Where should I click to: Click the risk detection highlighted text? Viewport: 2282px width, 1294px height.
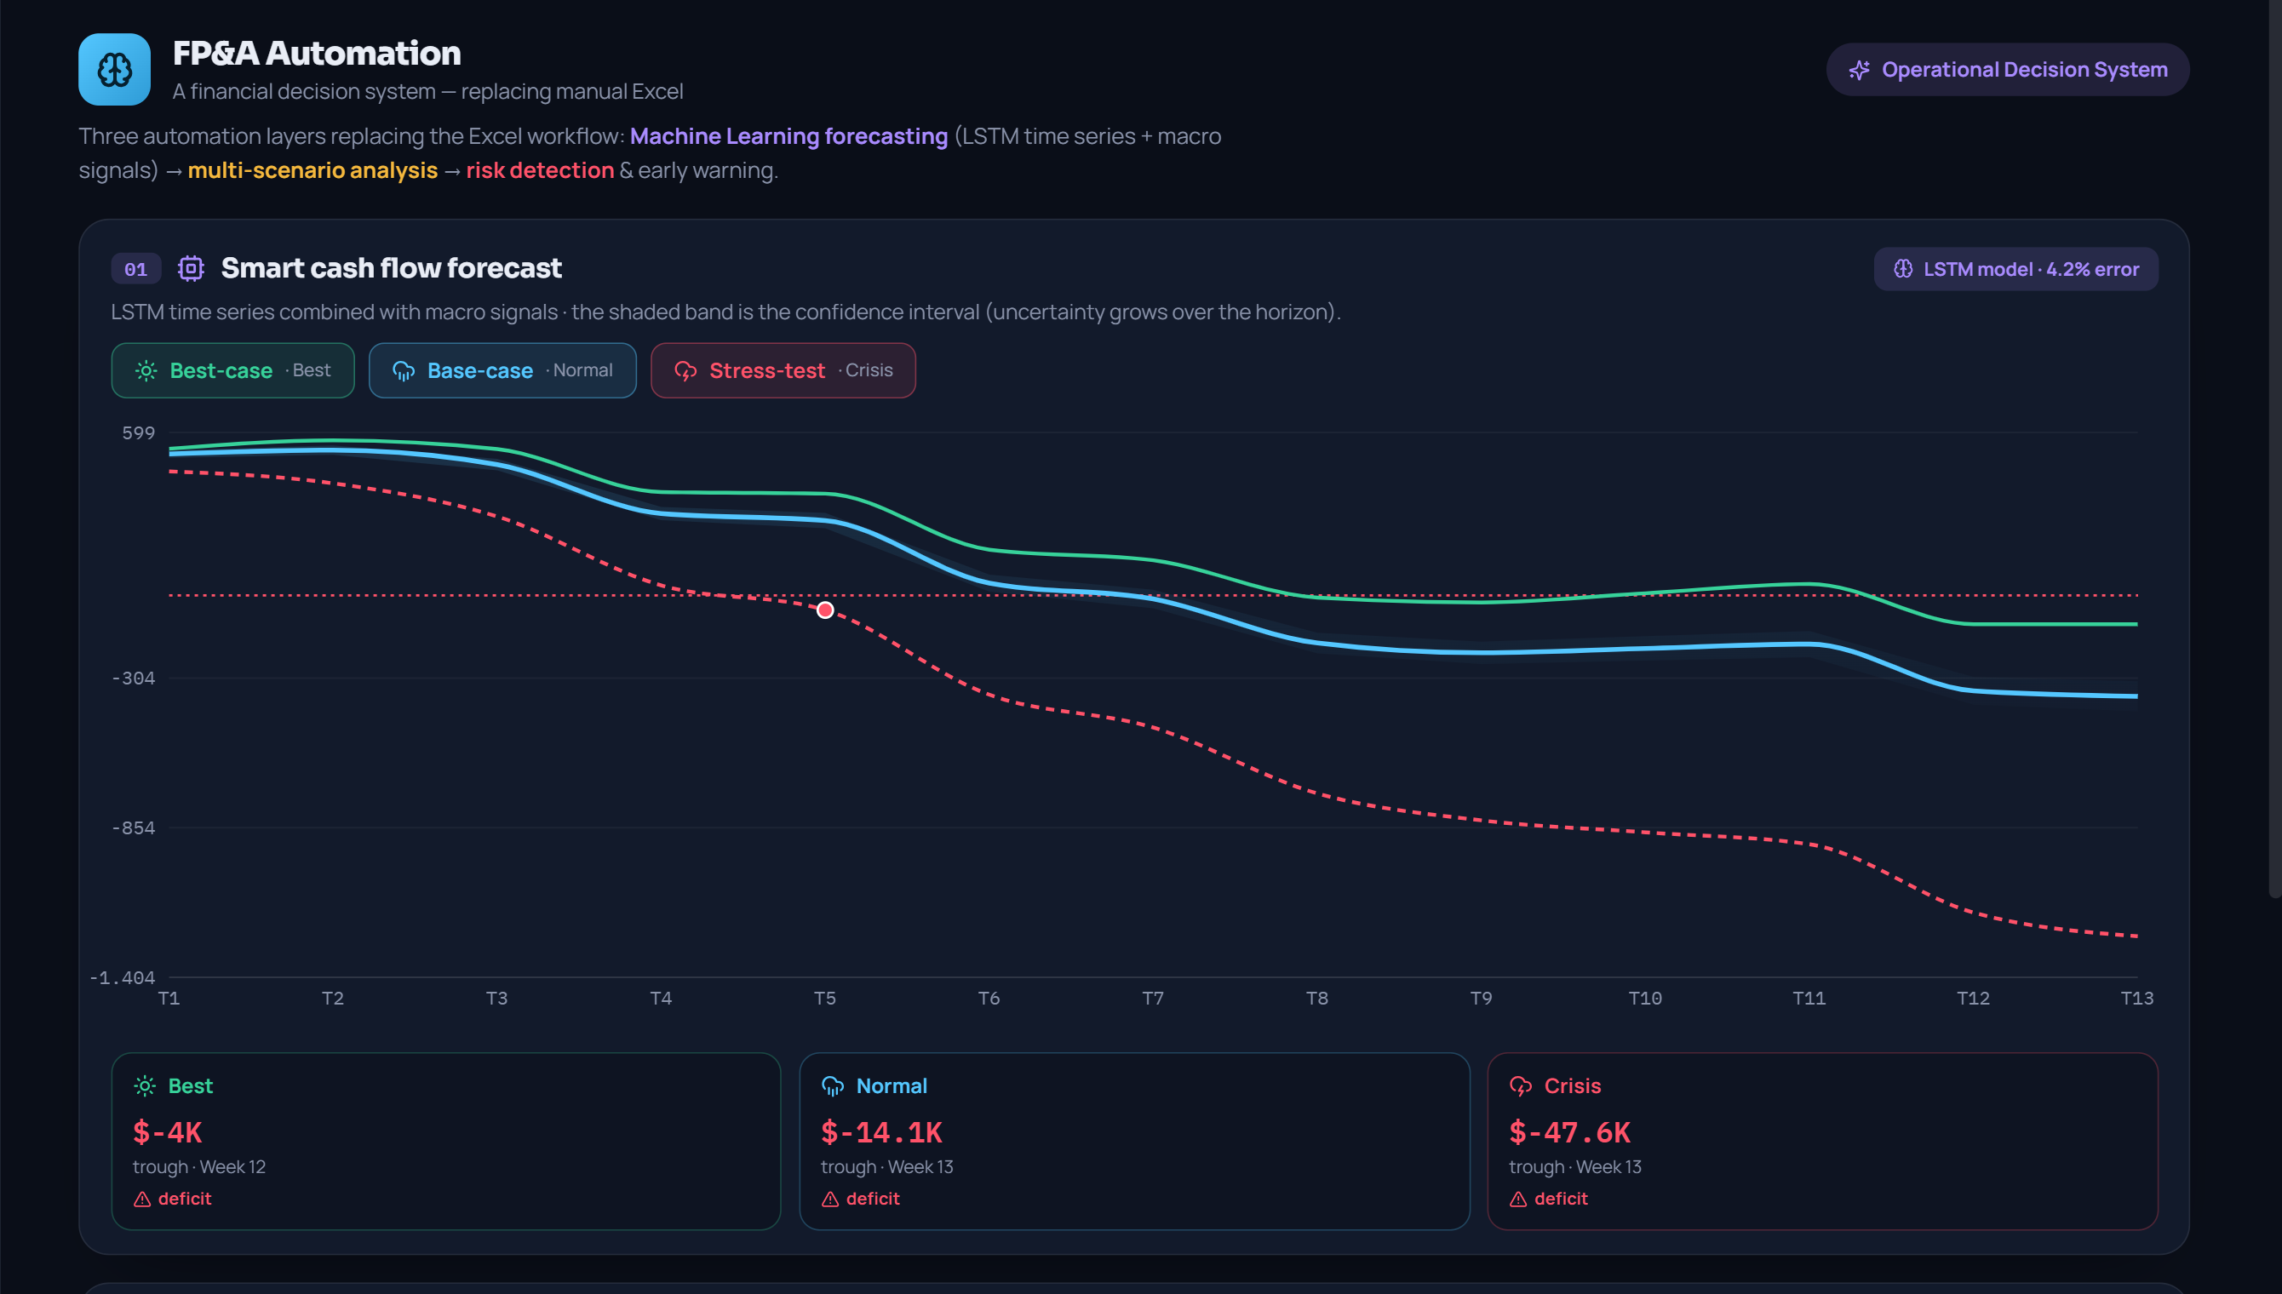[541, 169]
